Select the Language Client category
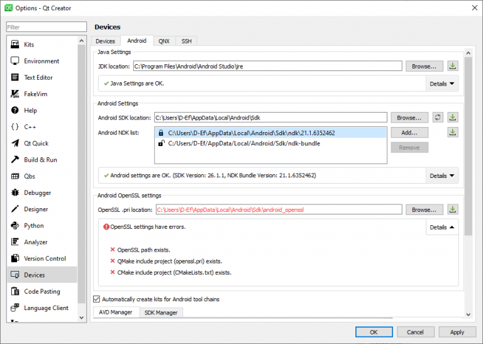The width and height of the screenshot is (483, 344). [x=42, y=308]
